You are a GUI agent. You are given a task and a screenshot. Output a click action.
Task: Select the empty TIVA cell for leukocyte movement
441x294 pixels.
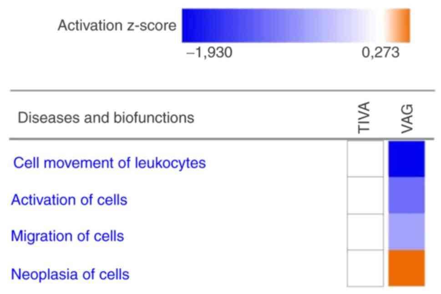365,159
